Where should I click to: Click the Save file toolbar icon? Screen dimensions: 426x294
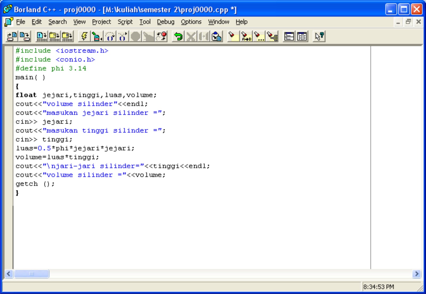25,36
